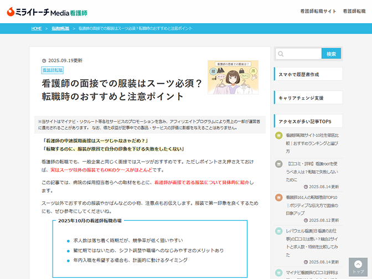Image resolution: width=372 pixels, height=279 pixels.
Task: Open the article's featured illustration thumbnail
Action: click(x=233, y=77)
